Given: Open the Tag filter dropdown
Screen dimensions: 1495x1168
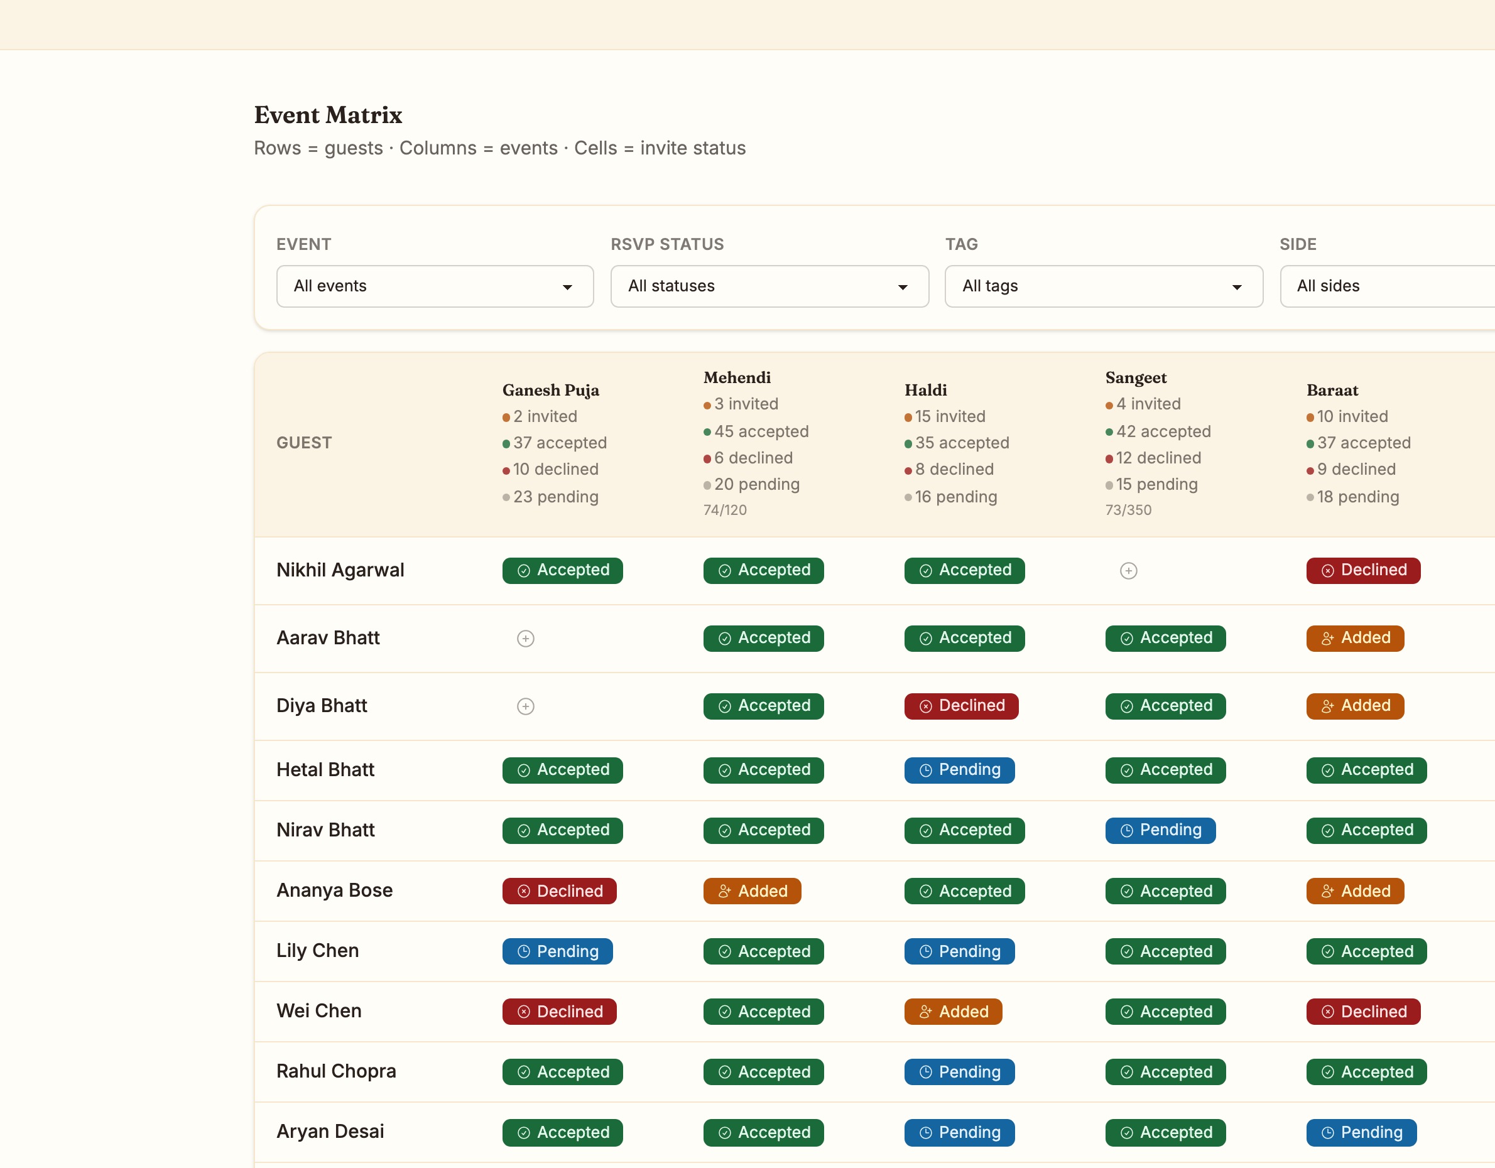Looking at the screenshot, I should (x=1104, y=286).
